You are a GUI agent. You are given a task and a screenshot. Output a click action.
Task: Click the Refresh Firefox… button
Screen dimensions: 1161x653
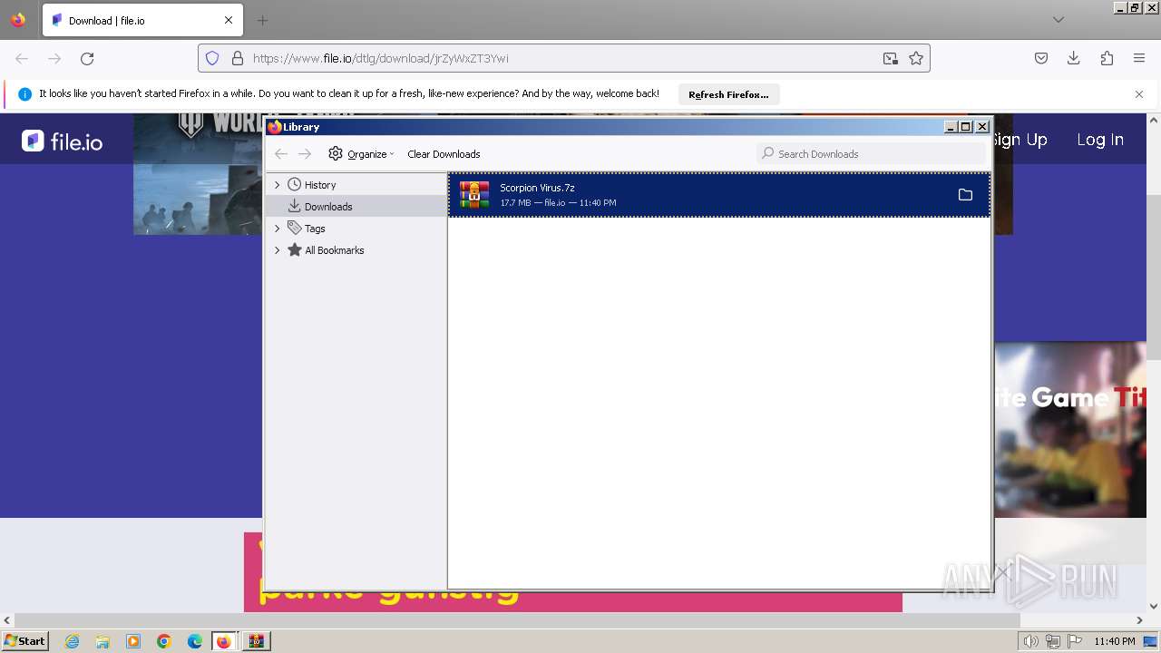(728, 94)
